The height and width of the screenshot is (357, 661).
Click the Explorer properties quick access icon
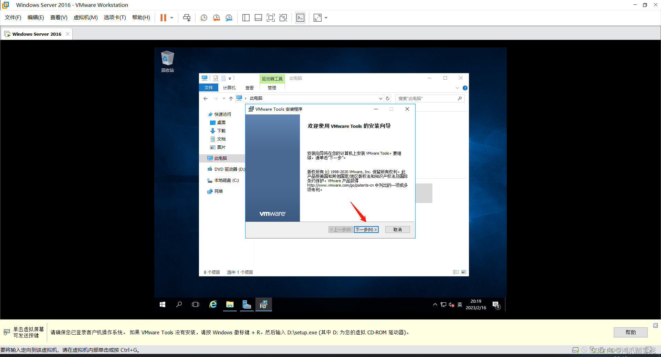tap(216, 78)
